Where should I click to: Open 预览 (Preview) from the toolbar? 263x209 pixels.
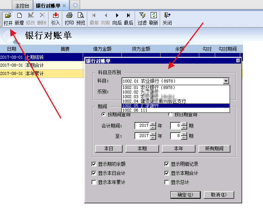(x=80, y=19)
